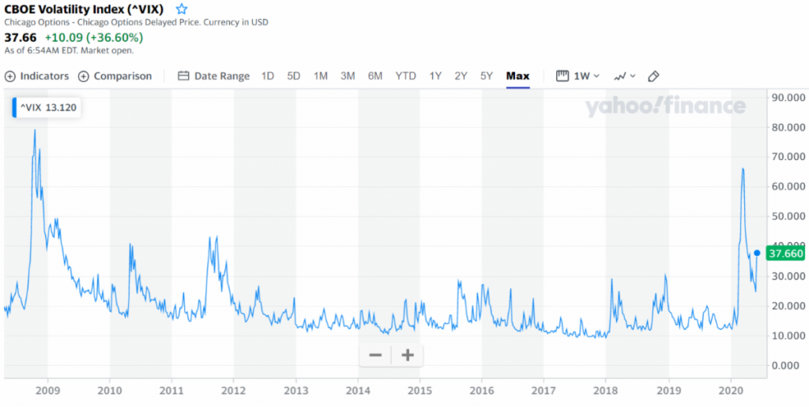The height and width of the screenshot is (407, 809).
Task: Click the zoom in plus button
Action: pyautogui.click(x=408, y=355)
